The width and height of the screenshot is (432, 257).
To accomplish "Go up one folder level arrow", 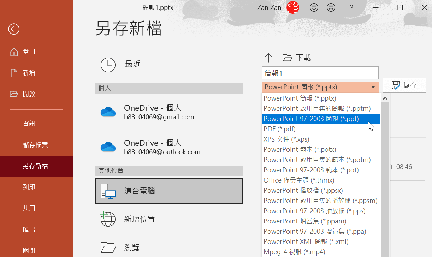I will [x=268, y=58].
